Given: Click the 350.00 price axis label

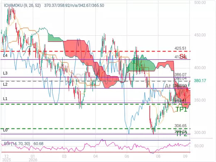Looking at the screenshot, I should coord(200,100).
